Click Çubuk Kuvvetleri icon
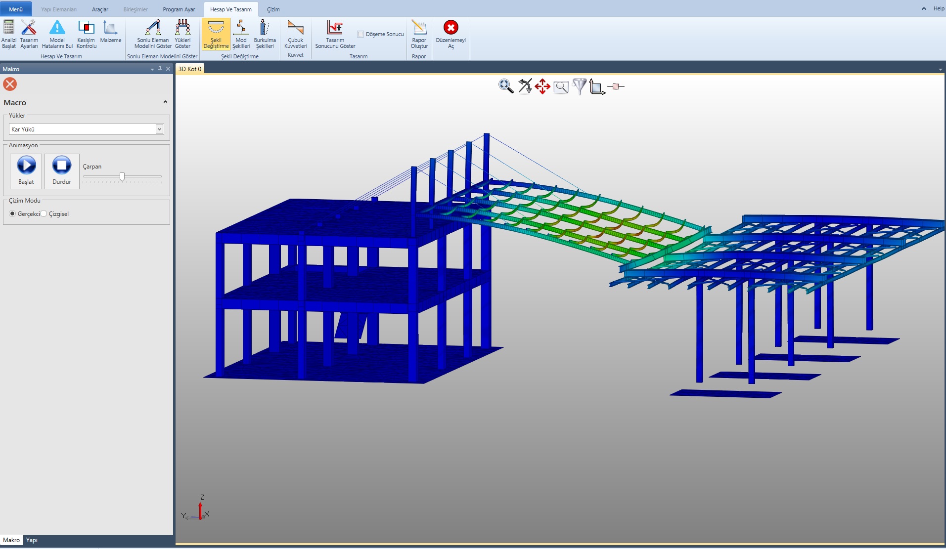Screen dimensions: 946x549 point(295,28)
